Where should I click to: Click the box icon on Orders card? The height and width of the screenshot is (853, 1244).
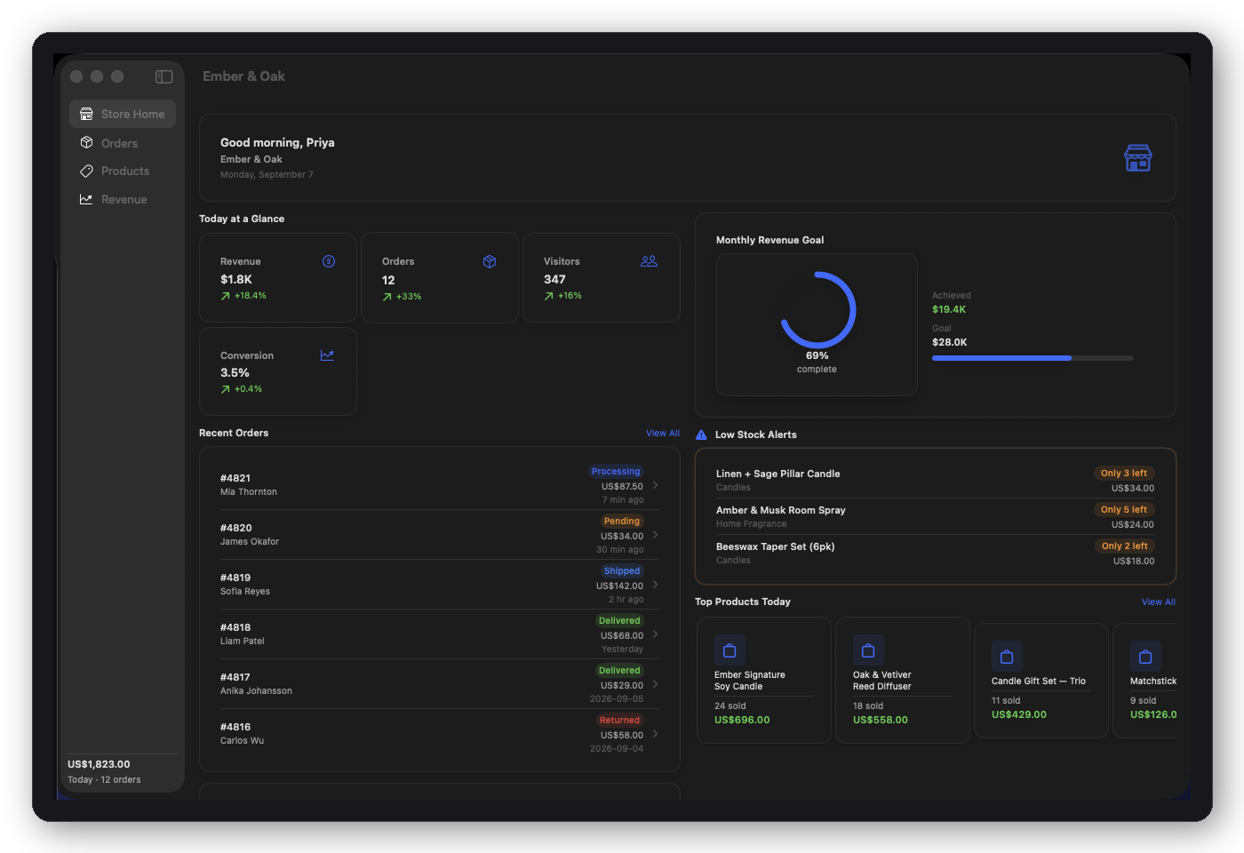(x=490, y=261)
